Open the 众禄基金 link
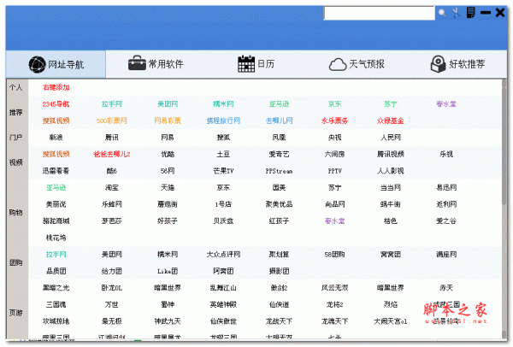The image size is (513, 347). 391,121
